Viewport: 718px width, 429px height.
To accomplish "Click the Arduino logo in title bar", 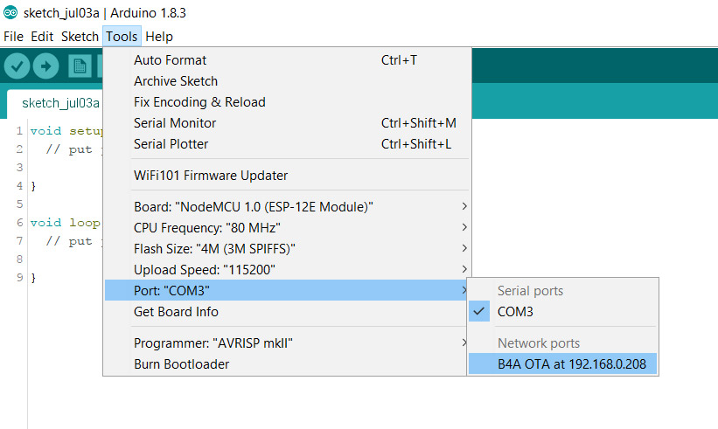I will pyautogui.click(x=10, y=13).
